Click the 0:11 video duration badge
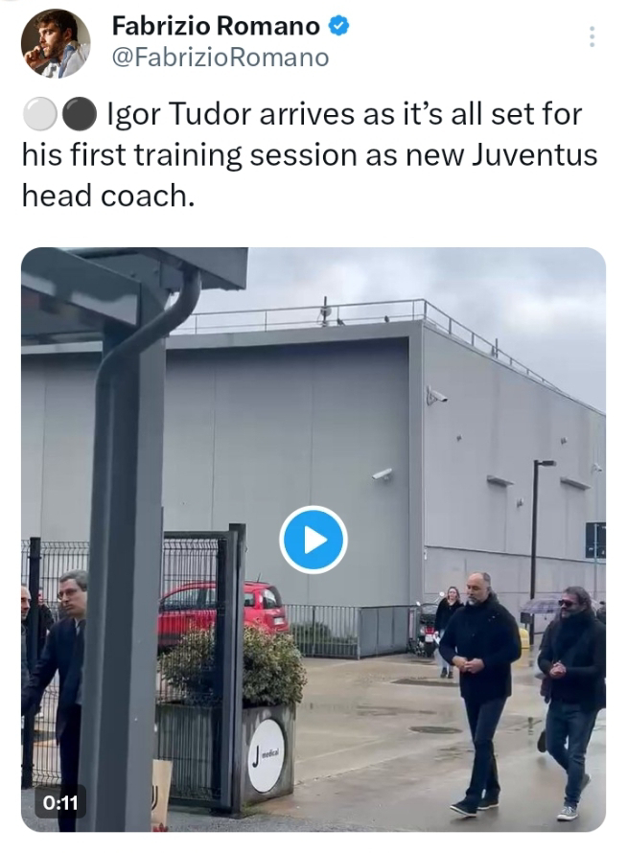The image size is (627, 853). click(60, 802)
